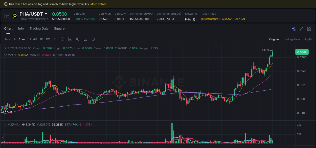This screenshot has height=148, width=316.
Task: Expand chart to fullscreen
Action: (301, 29)
